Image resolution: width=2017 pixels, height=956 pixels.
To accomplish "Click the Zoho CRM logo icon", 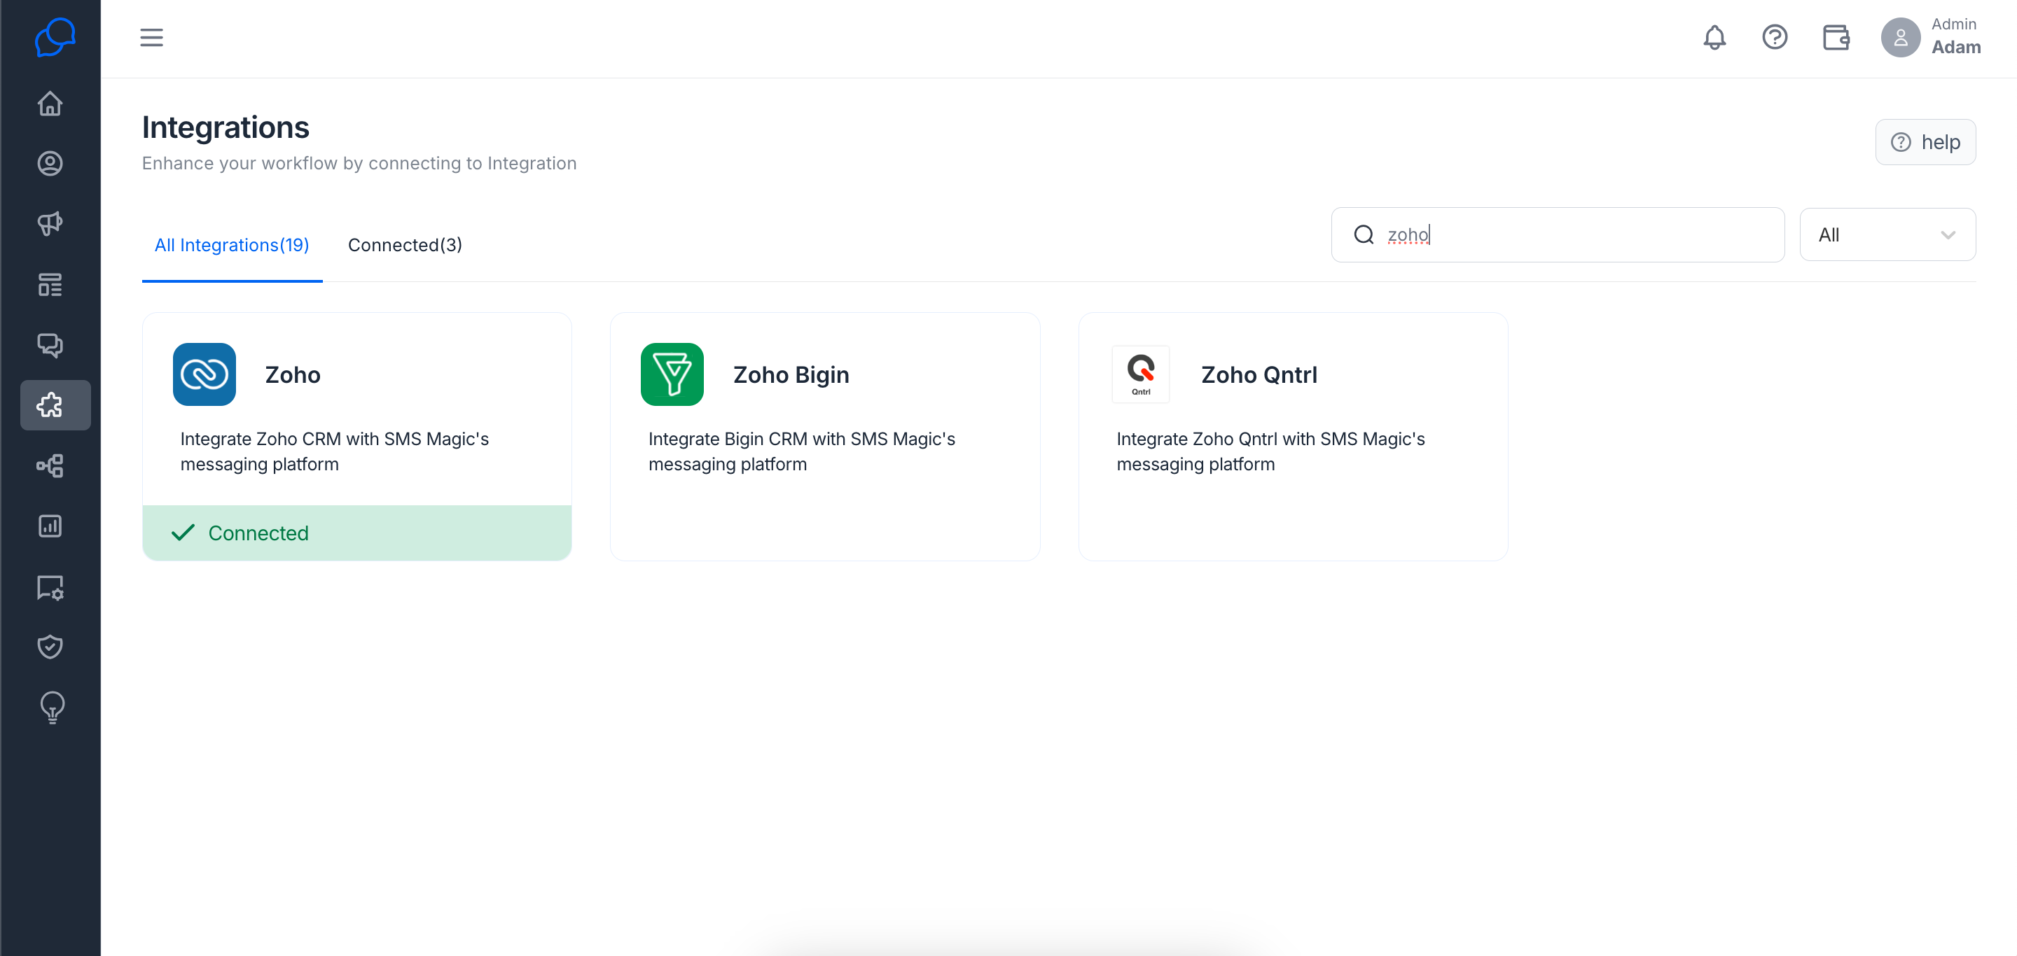I will coord(205,374).
